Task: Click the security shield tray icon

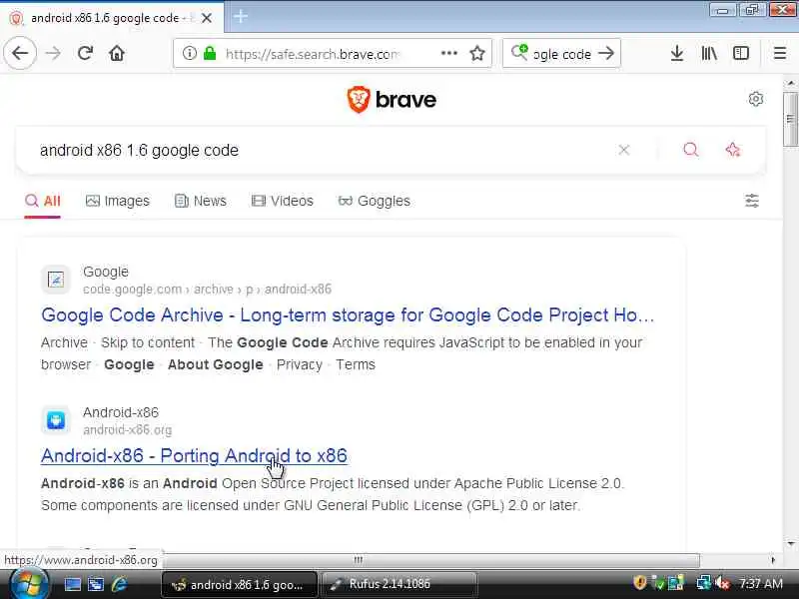Action: [x=640, y=583]
